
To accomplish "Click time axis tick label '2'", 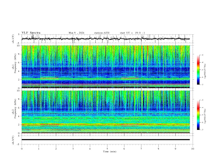I will (x=56, y=149).
